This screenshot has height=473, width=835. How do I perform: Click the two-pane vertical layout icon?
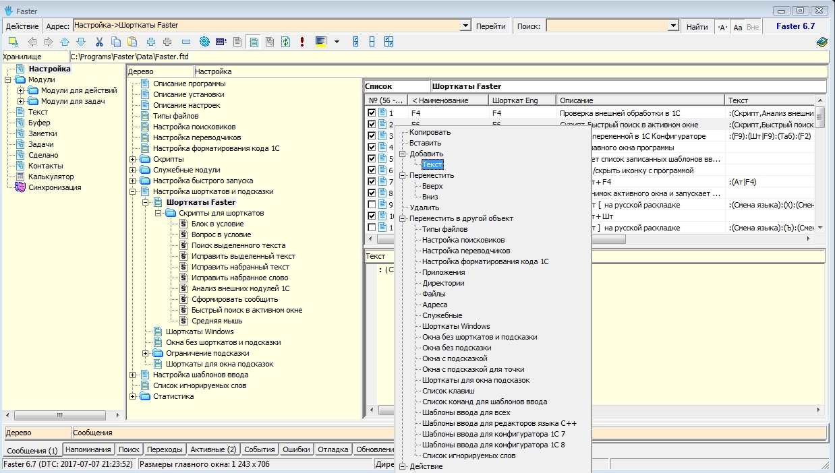(x=372, y=42)
